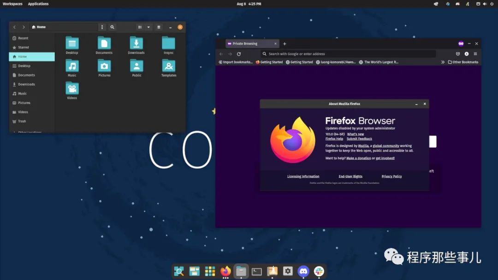Viewport: 498px width, 280px height.
Task: Click Import bookmarks in bookmarks bar
Action: (236, 62)
